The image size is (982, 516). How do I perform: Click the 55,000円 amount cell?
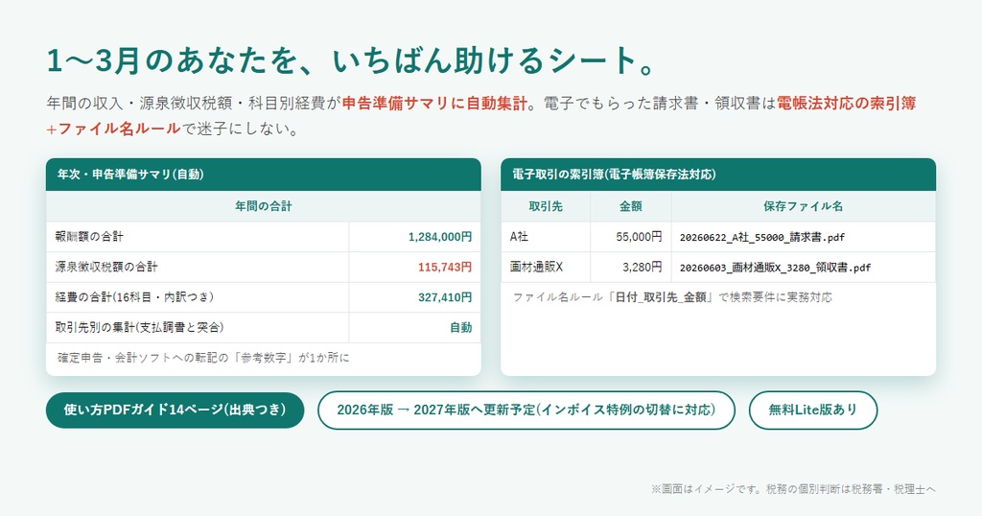point(631,237)
